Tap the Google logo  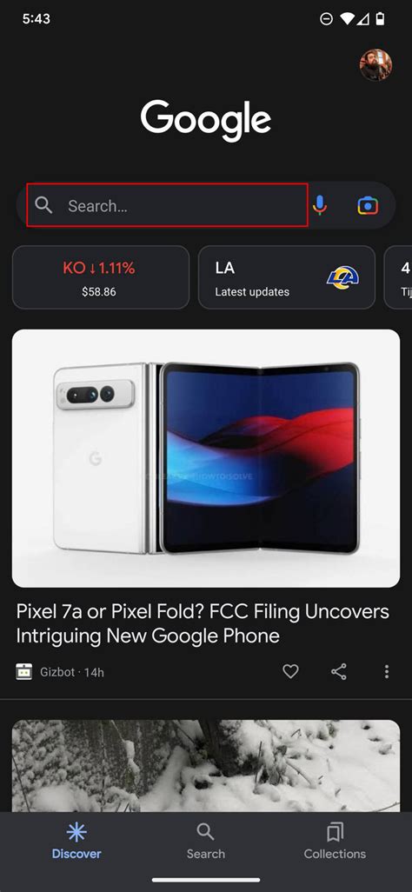point(206,120)
